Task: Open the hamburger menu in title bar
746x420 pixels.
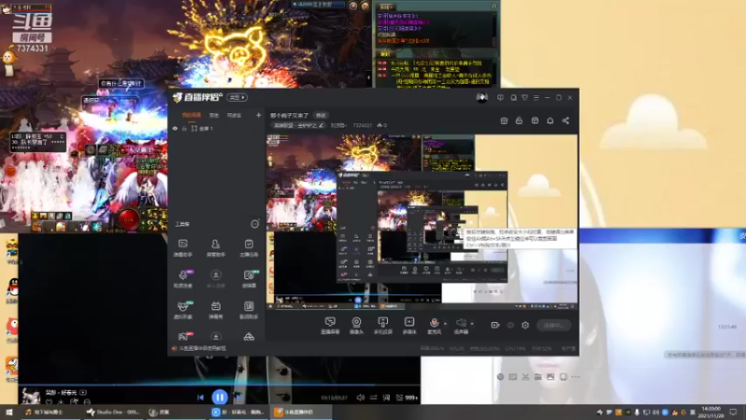Action: [536, 98]
